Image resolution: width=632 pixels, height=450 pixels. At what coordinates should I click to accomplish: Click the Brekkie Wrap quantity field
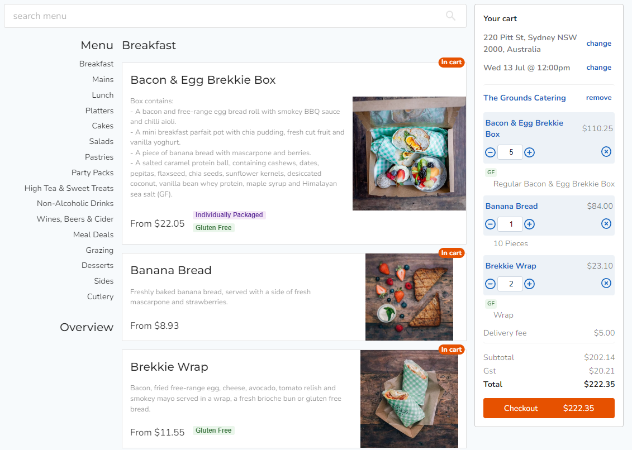tap(510, 284)
